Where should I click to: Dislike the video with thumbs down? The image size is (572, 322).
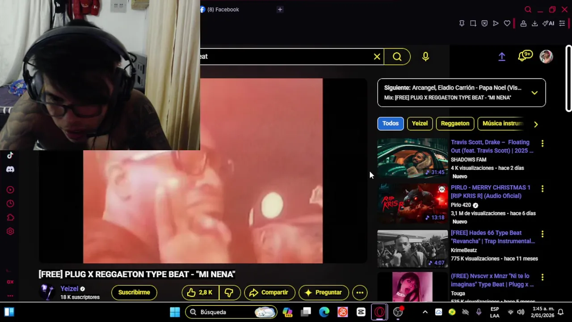point(230,292)
